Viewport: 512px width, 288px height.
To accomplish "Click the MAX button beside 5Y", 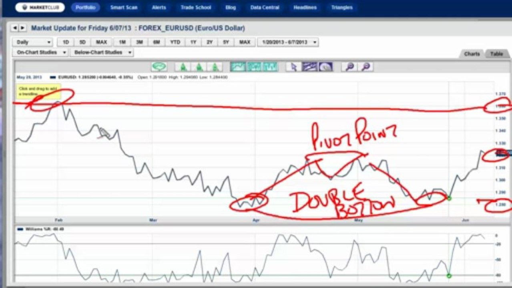I will [x=245, y=42].
